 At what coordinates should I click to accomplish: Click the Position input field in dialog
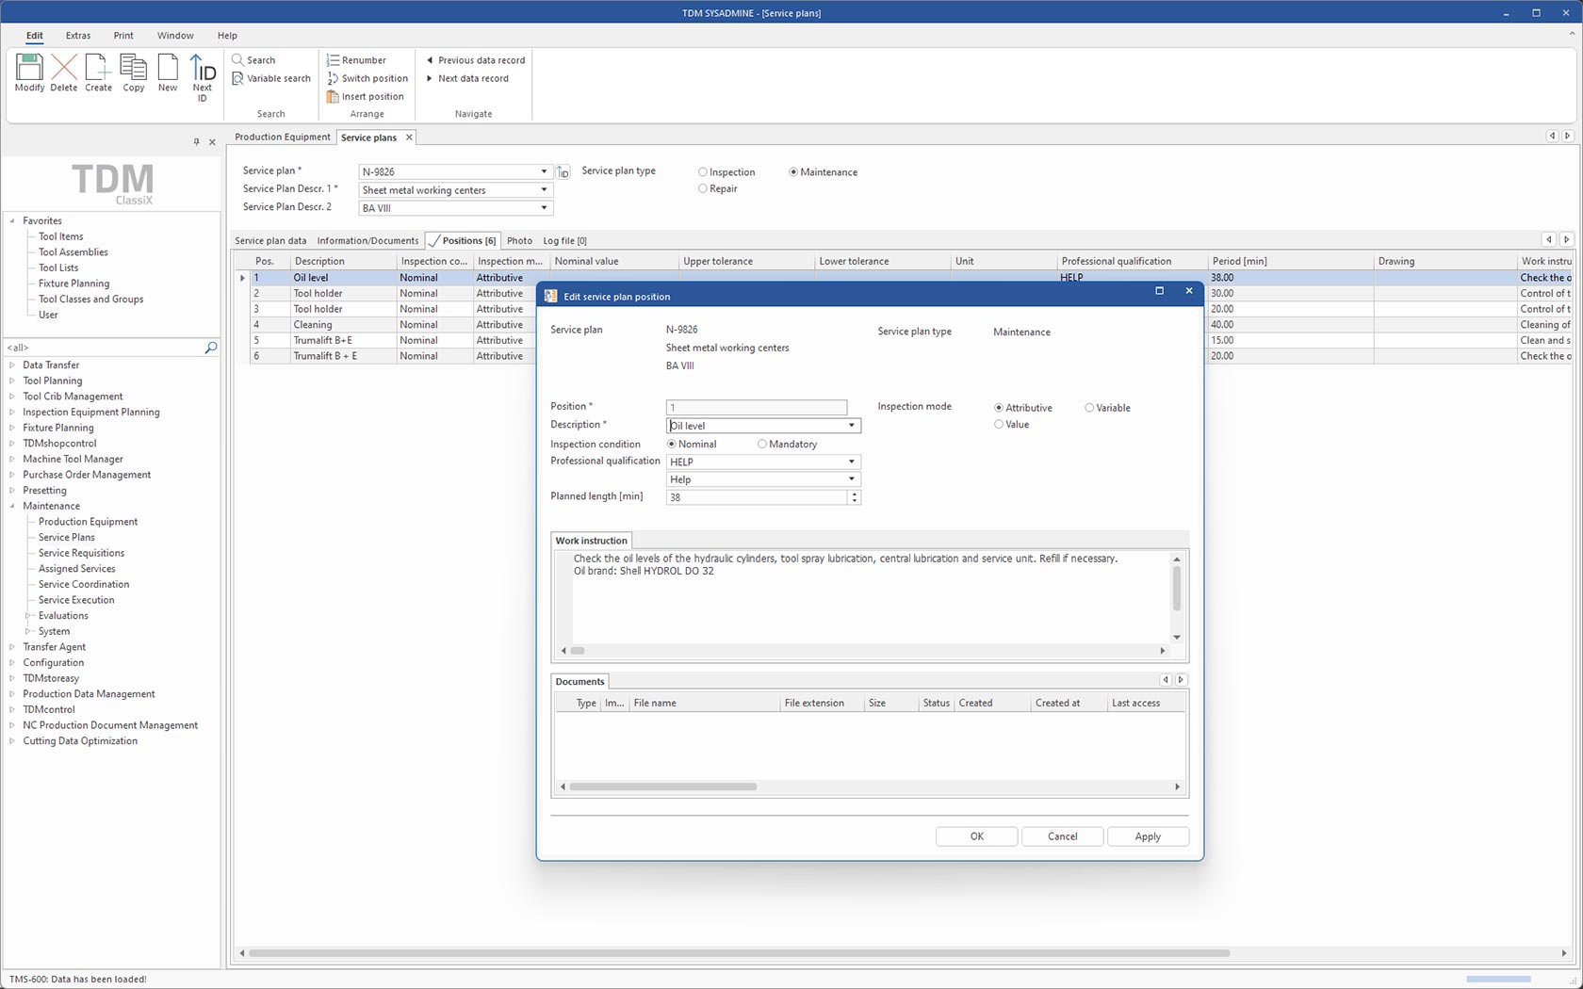[757, 408]
